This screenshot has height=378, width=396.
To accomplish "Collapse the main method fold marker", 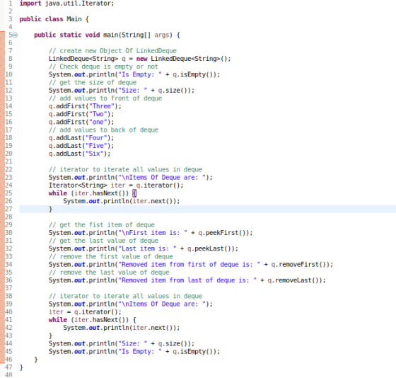I will (x=15, y=35).
